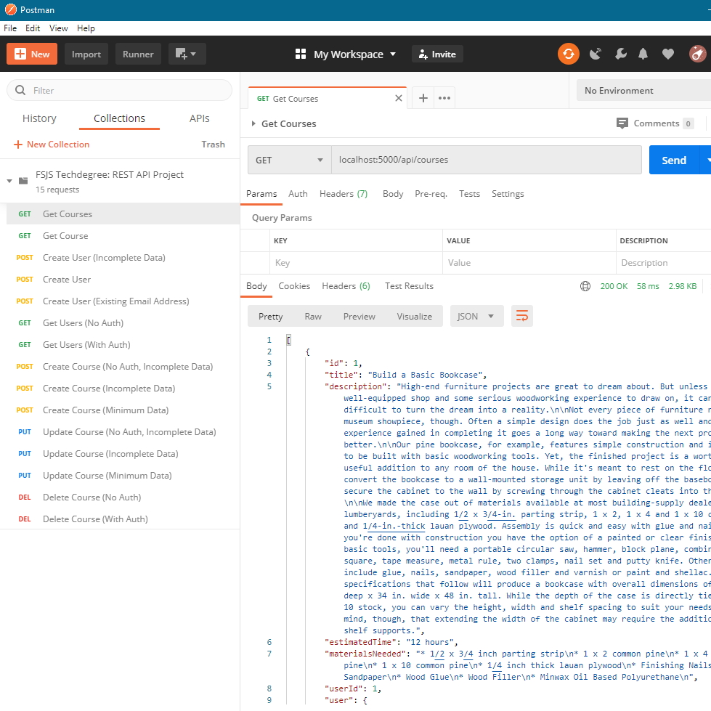
Task: Open the GET method dropdown
Action: [289, 160]
